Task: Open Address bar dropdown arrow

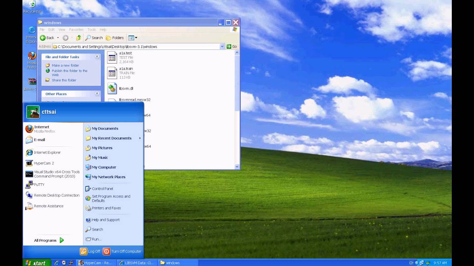Action: pyautogui.click(x=222, y=47)
